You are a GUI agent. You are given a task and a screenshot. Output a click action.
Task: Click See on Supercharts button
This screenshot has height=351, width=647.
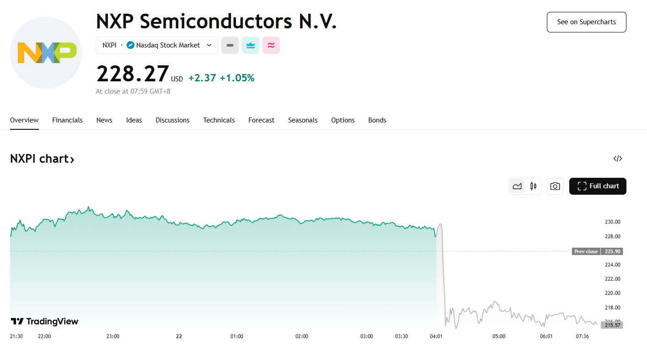[x=586, y=22]
